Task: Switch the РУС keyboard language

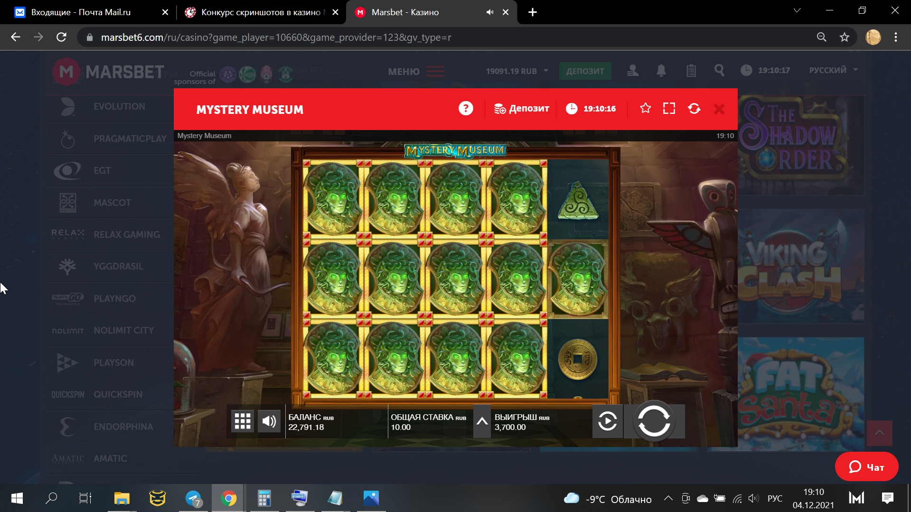Action: 775,498
